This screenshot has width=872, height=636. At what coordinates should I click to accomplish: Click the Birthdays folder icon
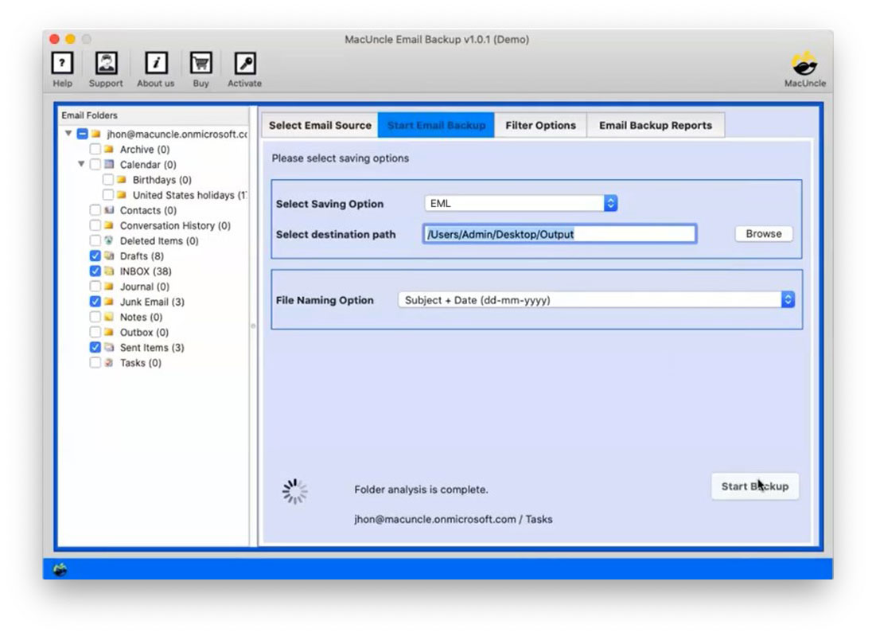click(x=122, y=179)
